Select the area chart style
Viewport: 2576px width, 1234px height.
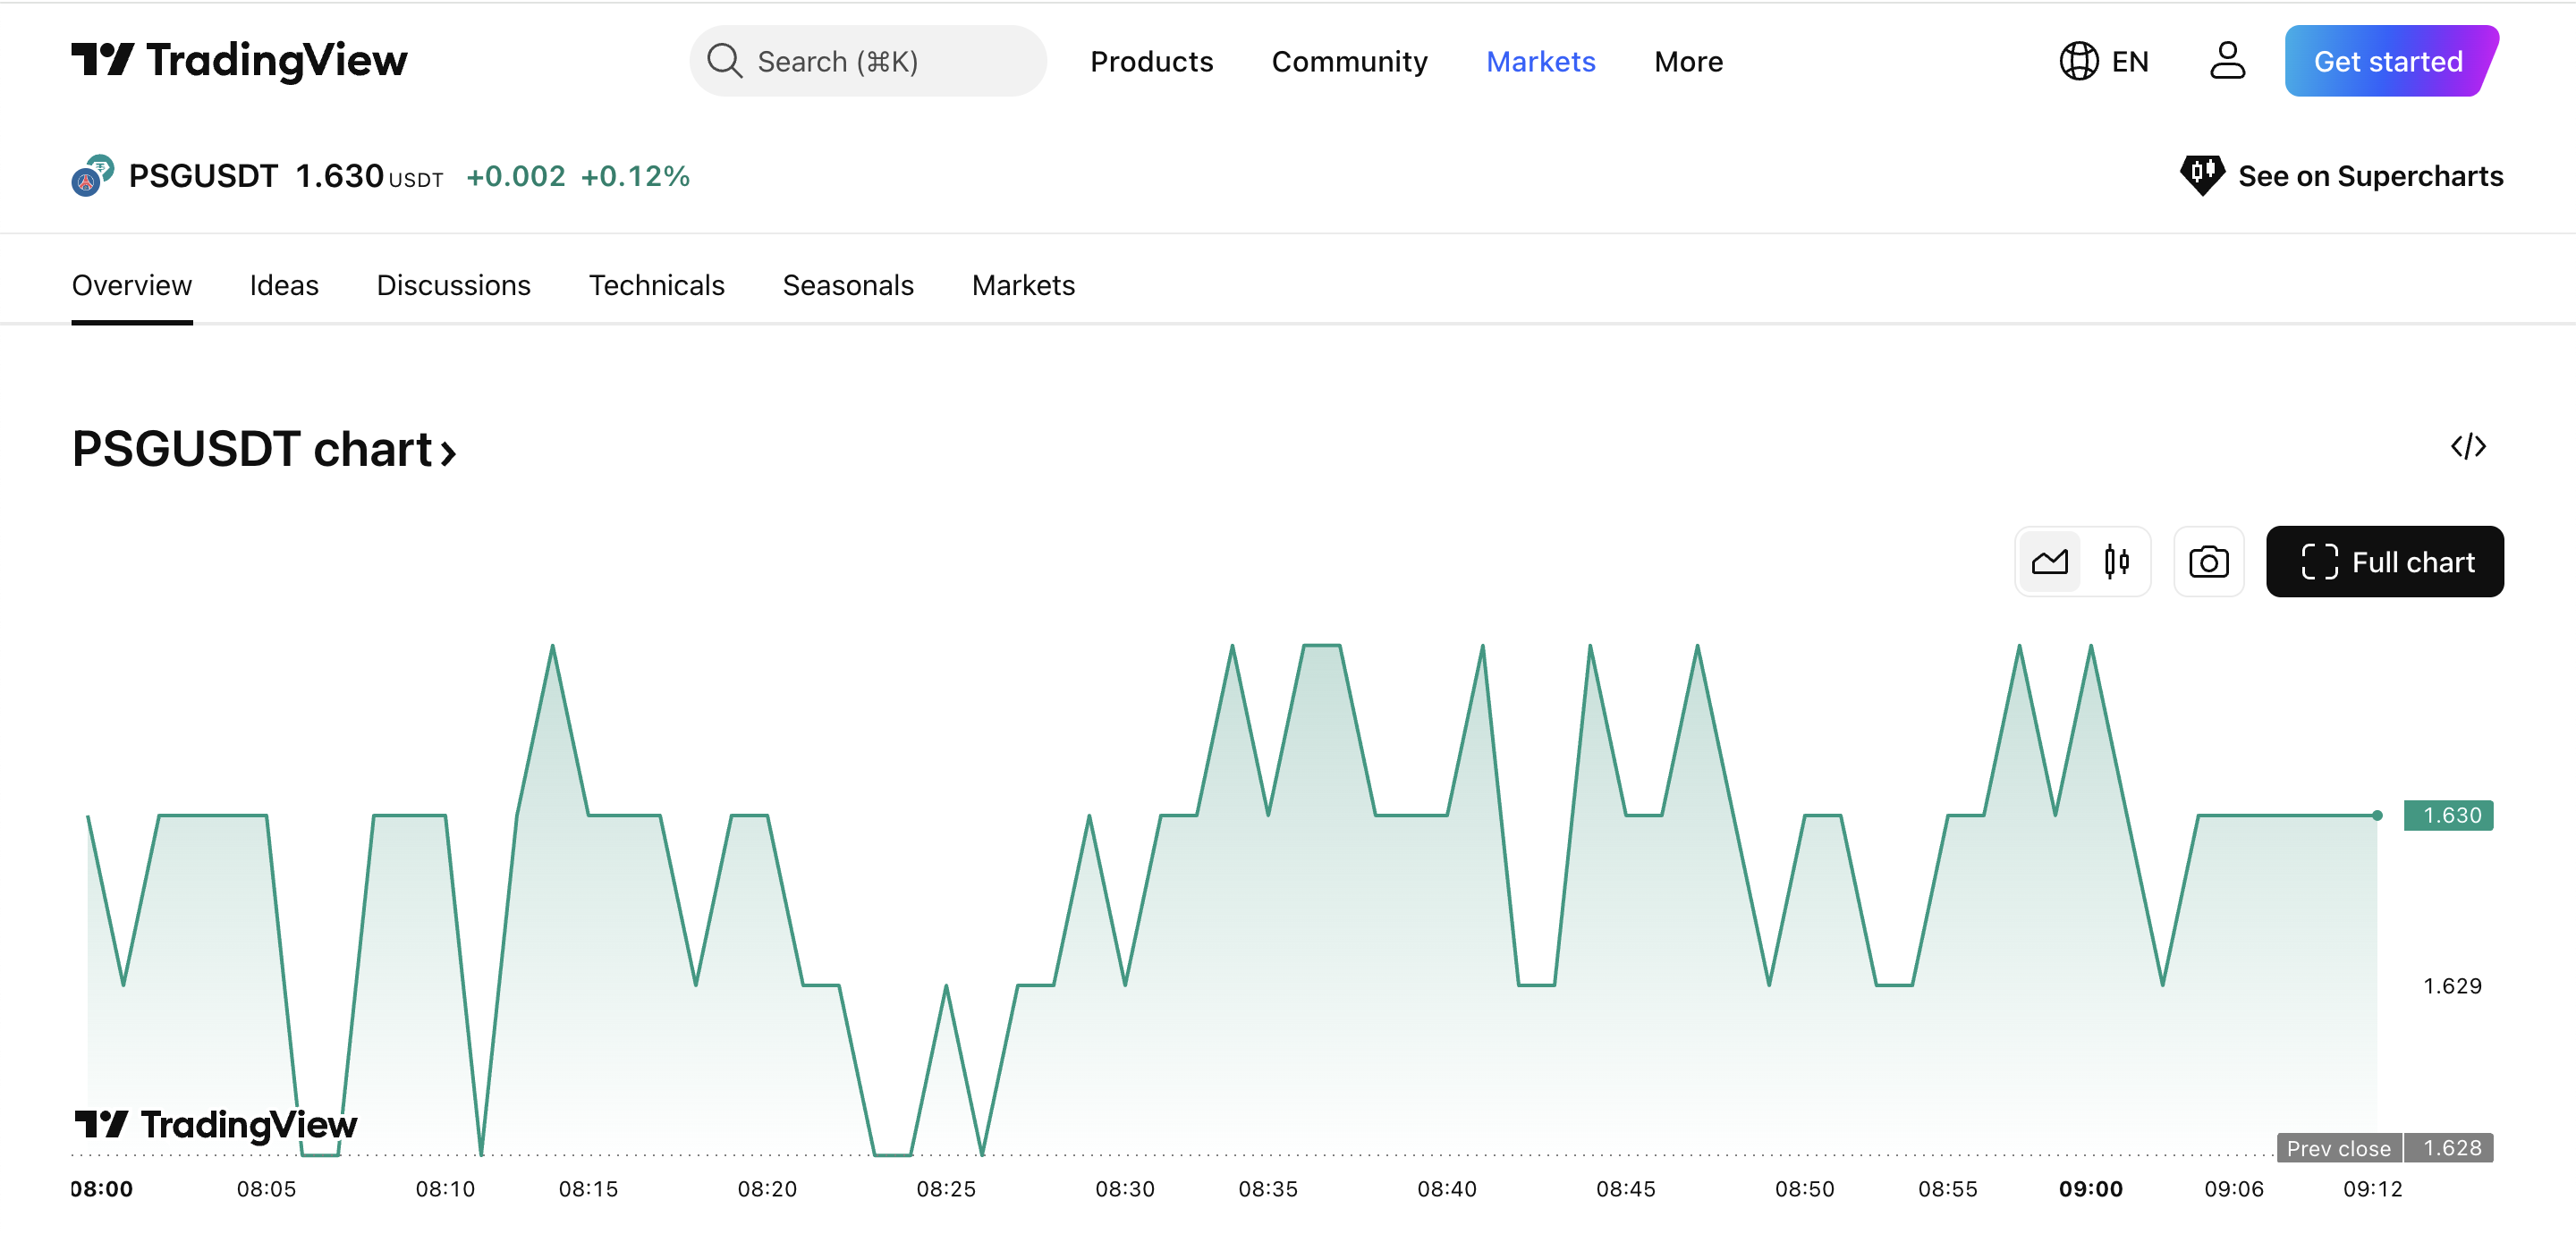[x=2049, y=562]
